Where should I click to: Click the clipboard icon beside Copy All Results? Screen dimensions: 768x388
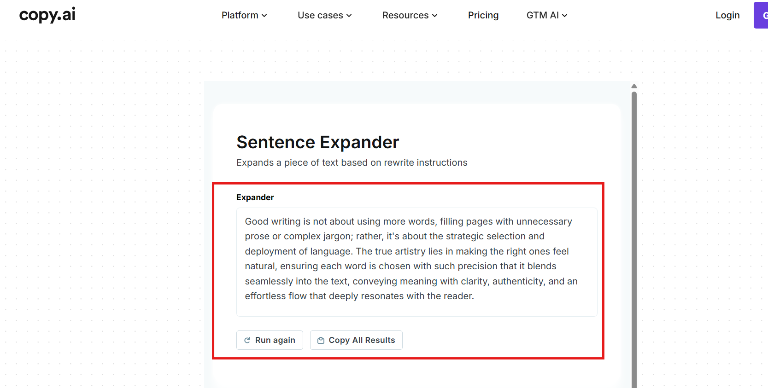[321, 340]
